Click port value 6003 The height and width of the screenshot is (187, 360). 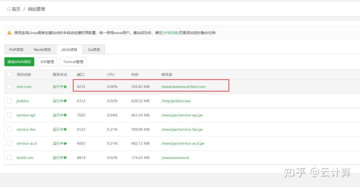coord(81,143)
